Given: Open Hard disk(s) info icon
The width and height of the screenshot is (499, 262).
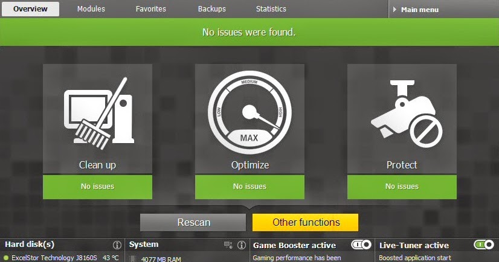Looking at the screenshot, I should point(117,245).
